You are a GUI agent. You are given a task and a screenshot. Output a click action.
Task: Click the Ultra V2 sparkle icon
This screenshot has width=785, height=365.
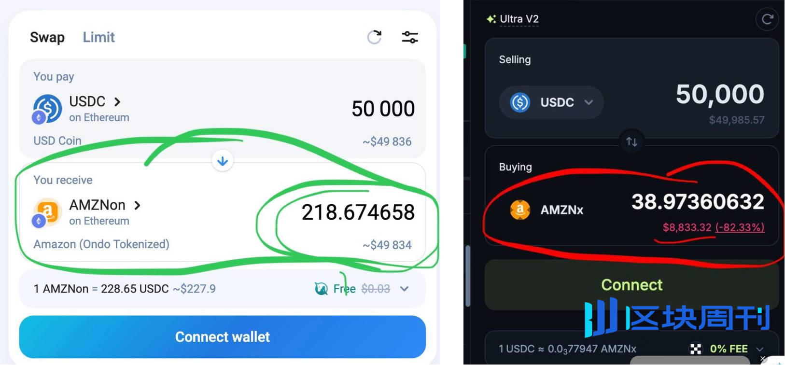point(491,19)
